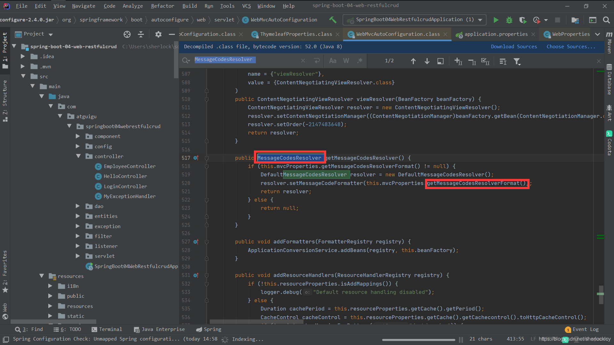Open the Refactor menu
The width and height of the screenshot is (614, 345).
click(x=162, y=6)
